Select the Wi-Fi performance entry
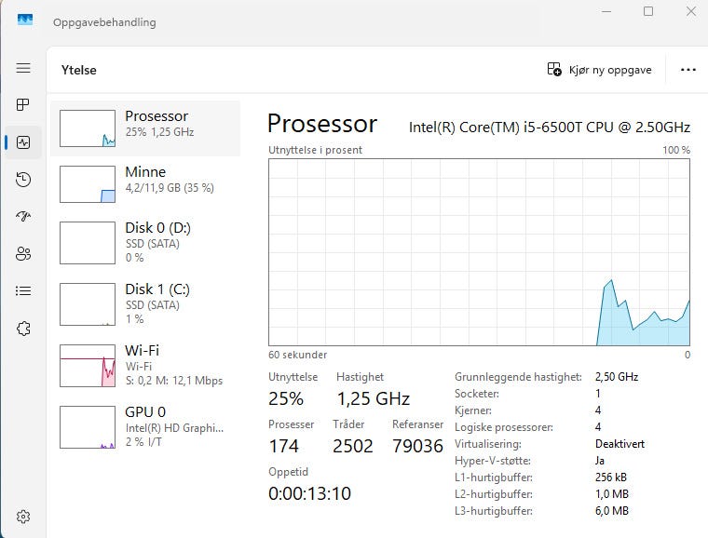This screenshot has width=708, height=538. coord(145,365)
